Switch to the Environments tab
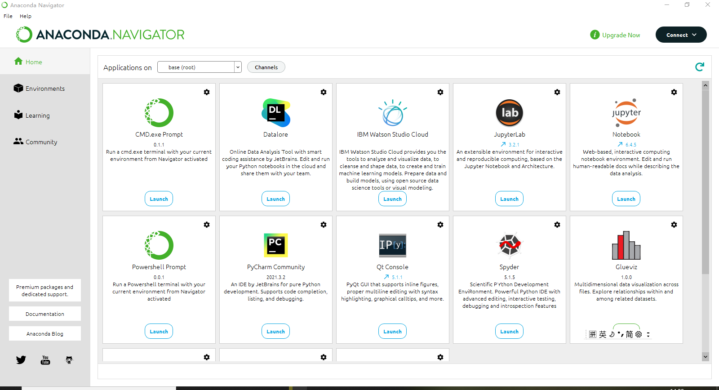The height and width of the screenshot is (390, 719). [x=45, y=89]
